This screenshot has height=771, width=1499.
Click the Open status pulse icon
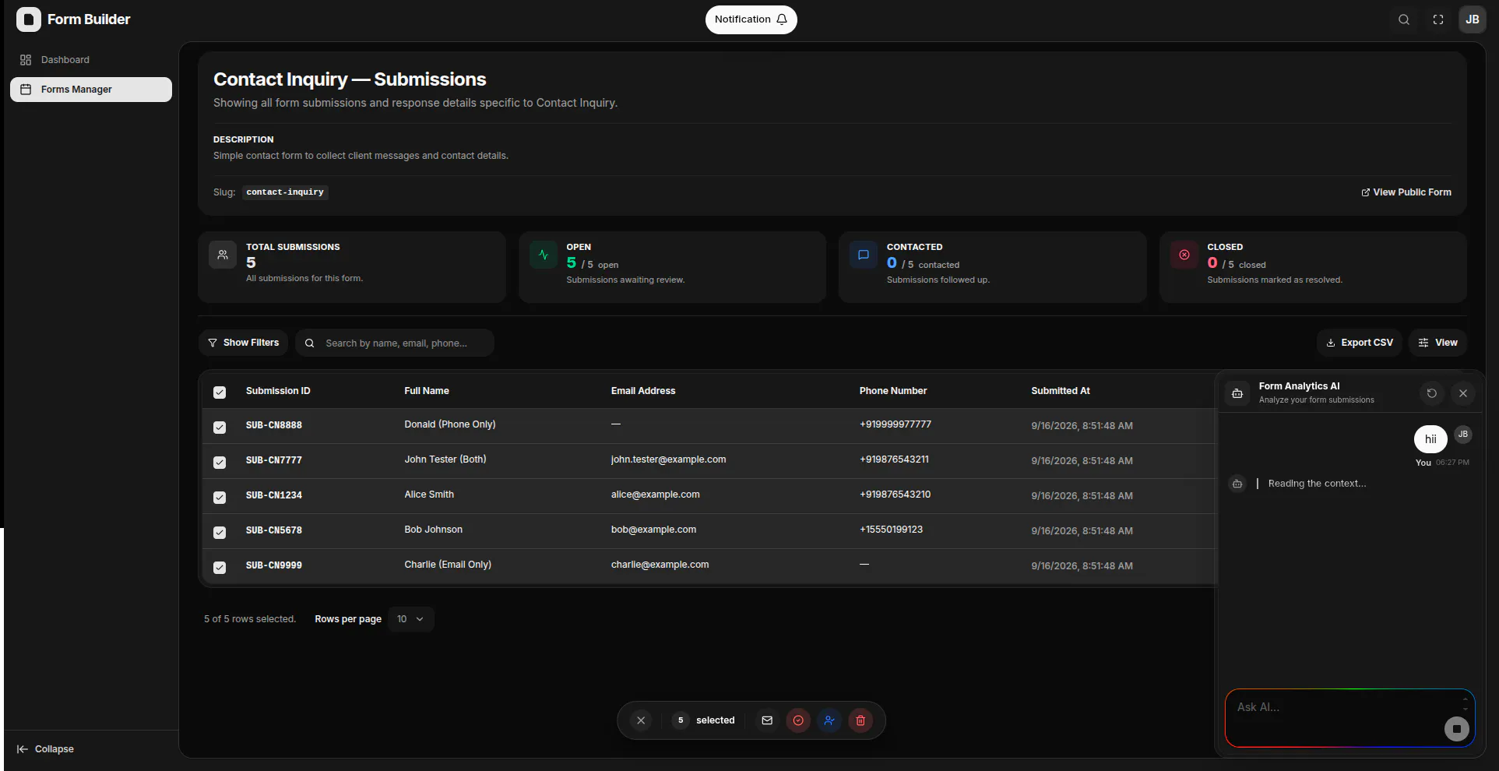(544, 255)
